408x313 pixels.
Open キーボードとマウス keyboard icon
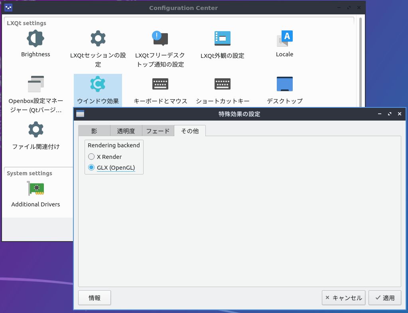pos(160,84)
